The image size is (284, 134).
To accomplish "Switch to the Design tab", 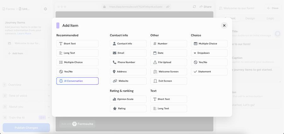I will (250, 18).
